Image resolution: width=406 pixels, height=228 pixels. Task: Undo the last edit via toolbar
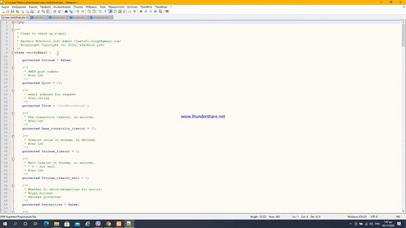(55, 11)
